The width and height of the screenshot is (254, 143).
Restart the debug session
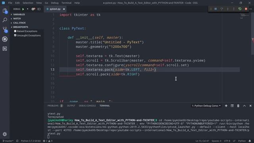tap(240, 9)
